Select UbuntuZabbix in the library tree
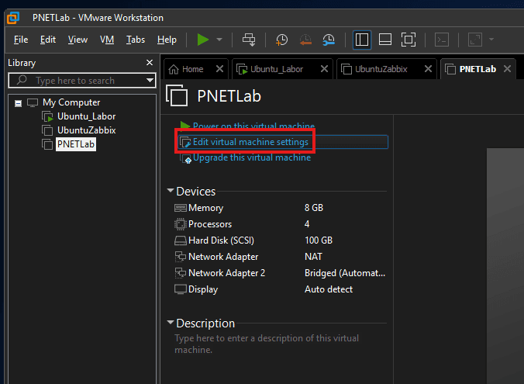 tap(87, 130)
